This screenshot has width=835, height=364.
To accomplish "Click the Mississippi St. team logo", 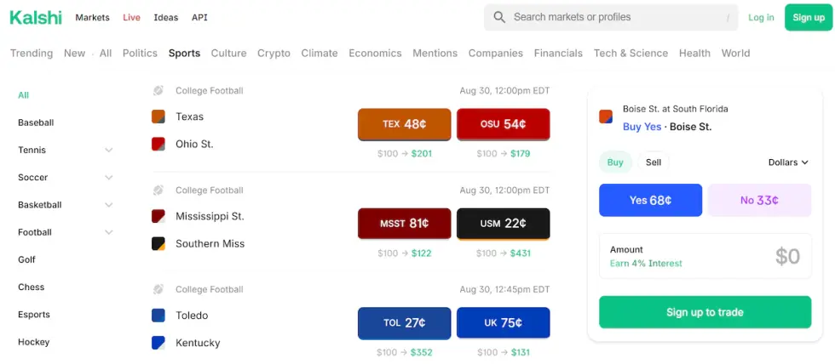I will tap(158, 216).
